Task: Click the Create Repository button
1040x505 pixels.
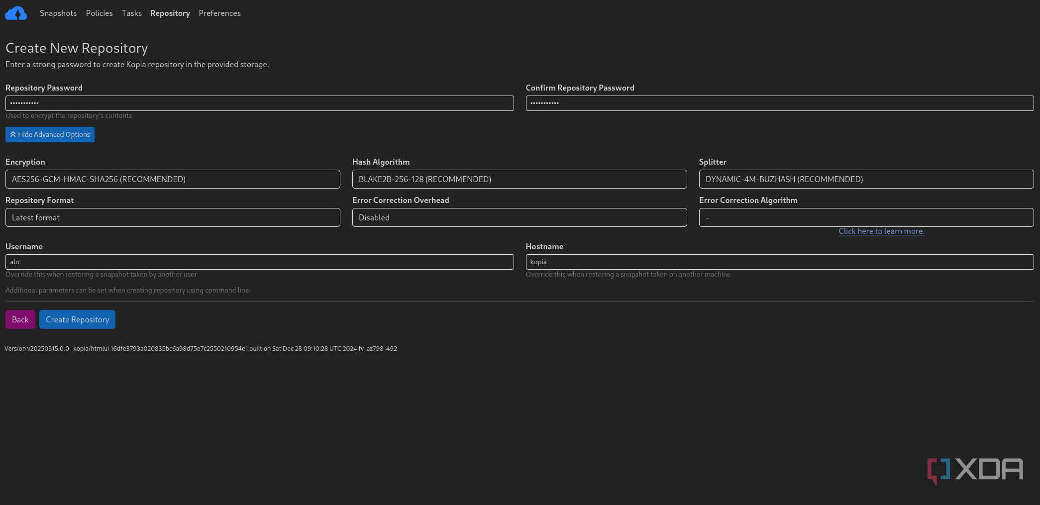Action: pyautogui.click(x=77, y=319)
